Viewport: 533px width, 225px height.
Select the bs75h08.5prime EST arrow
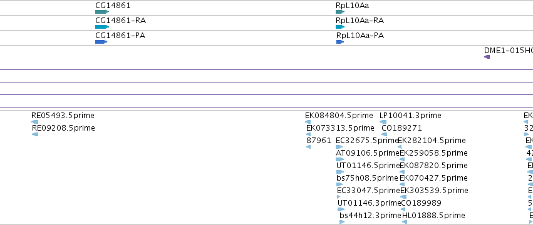click(340, 184)
